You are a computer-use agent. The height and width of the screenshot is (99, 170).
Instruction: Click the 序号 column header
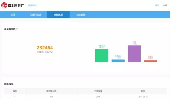point(15,91)
